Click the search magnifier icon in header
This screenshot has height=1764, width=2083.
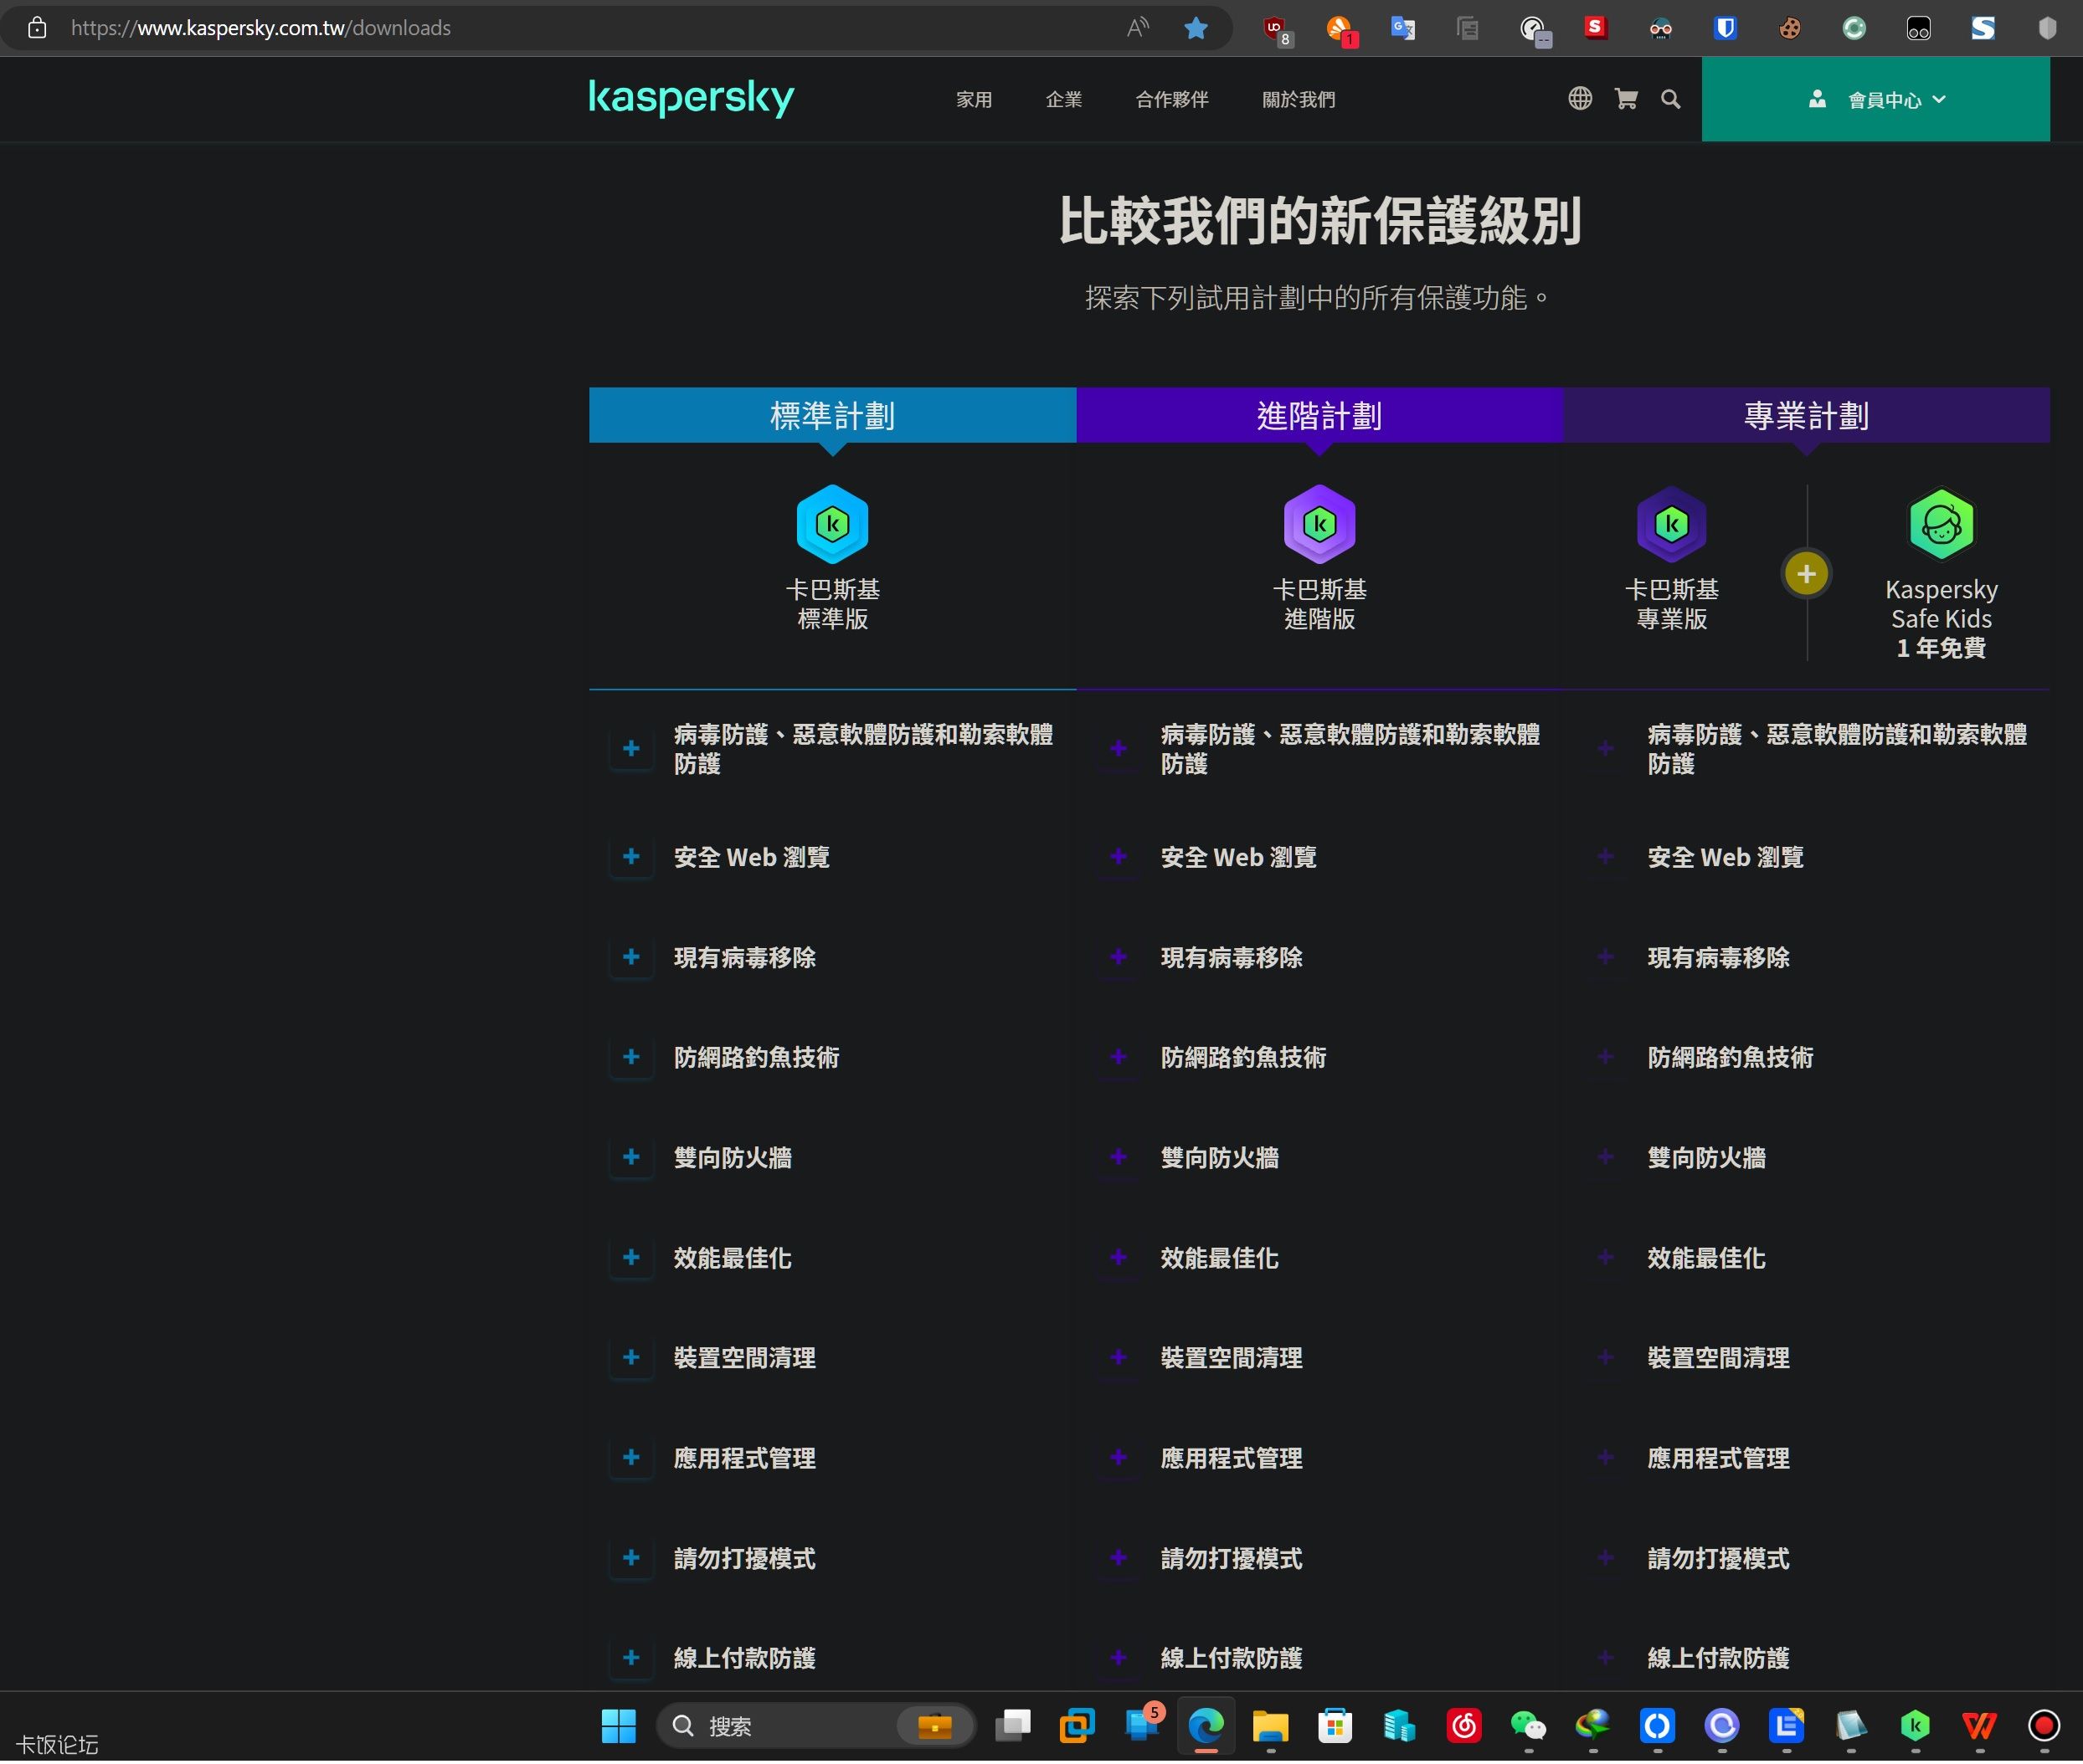[x=1671, y=98]
